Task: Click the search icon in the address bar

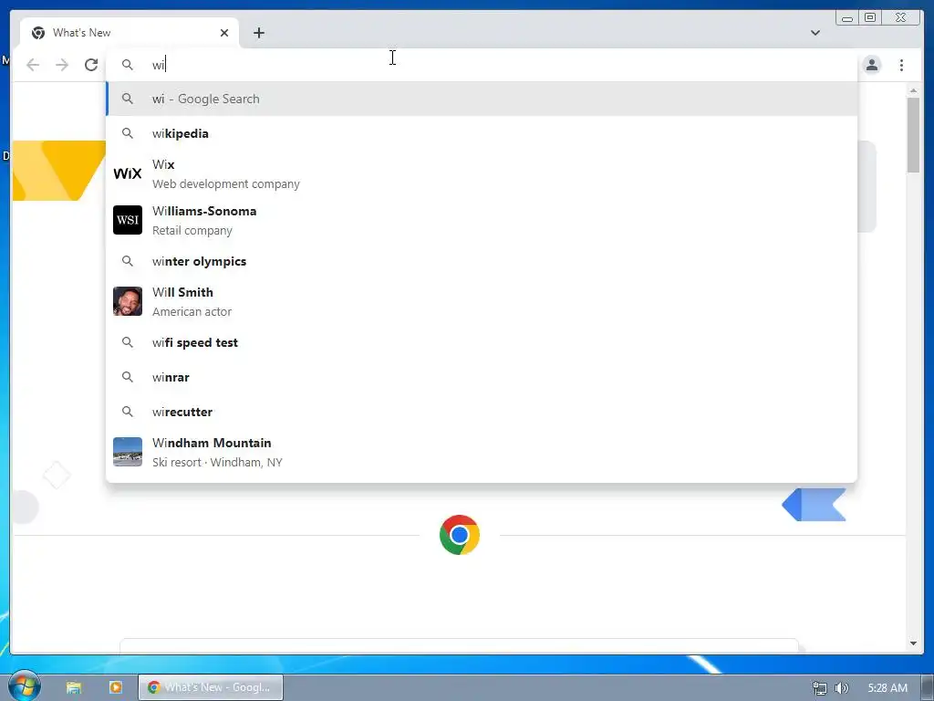Action: click(x=128, y=65)
